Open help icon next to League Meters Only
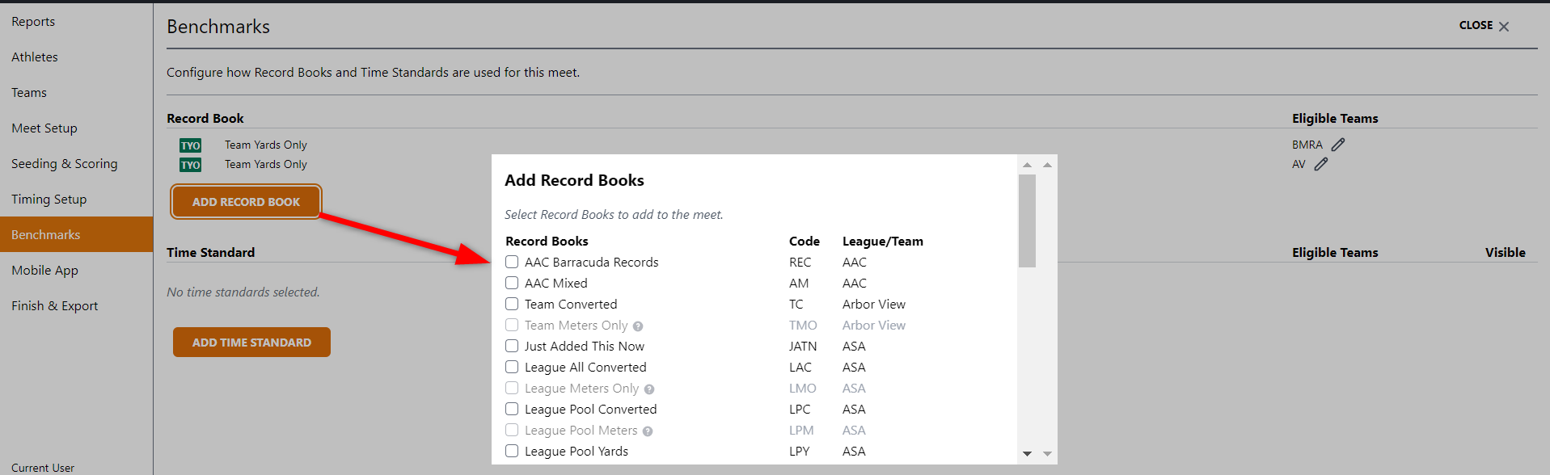1550x475 pixels. [x=649, y=389]
